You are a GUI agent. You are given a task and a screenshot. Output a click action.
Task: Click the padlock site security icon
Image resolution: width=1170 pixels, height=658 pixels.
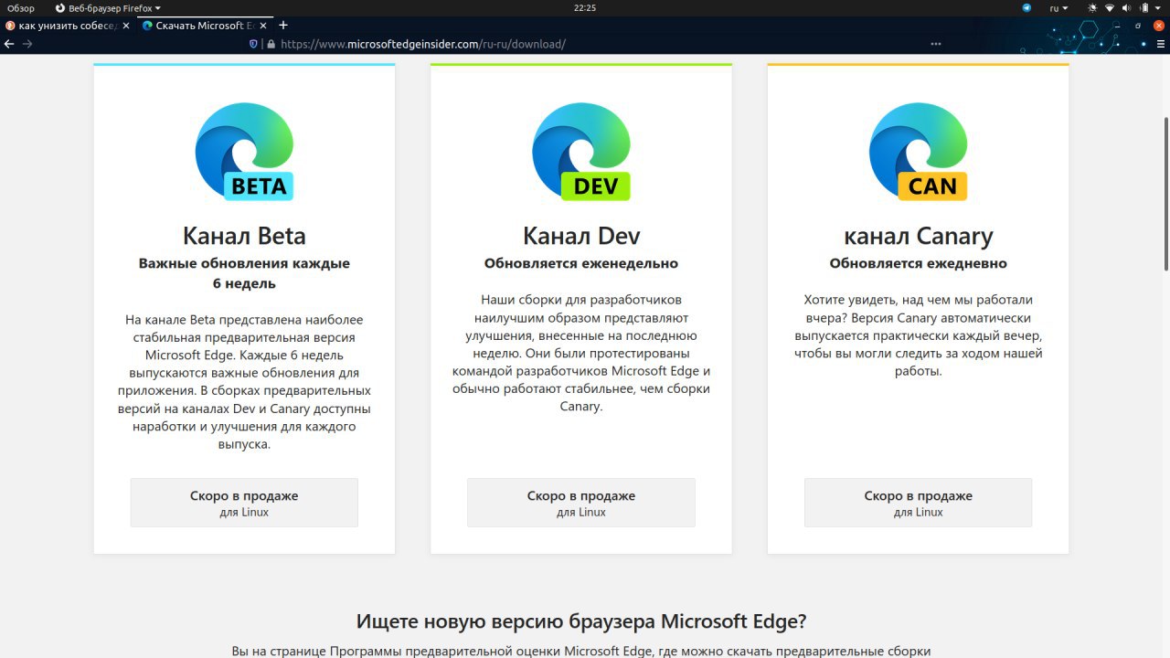coord(270,44)
